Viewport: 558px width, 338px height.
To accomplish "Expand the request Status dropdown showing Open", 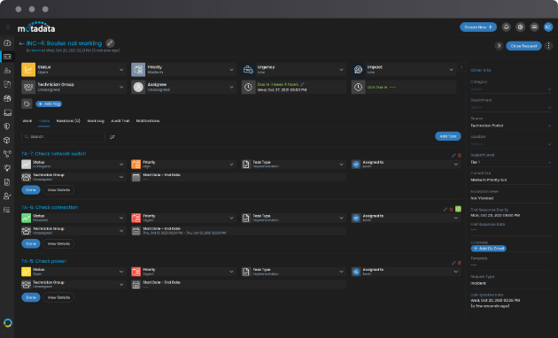I will 74,70.
